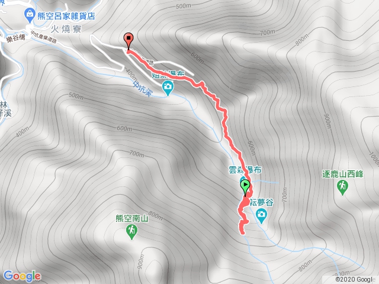Click the lower end of the red track
379x284 pixels.
242,233
